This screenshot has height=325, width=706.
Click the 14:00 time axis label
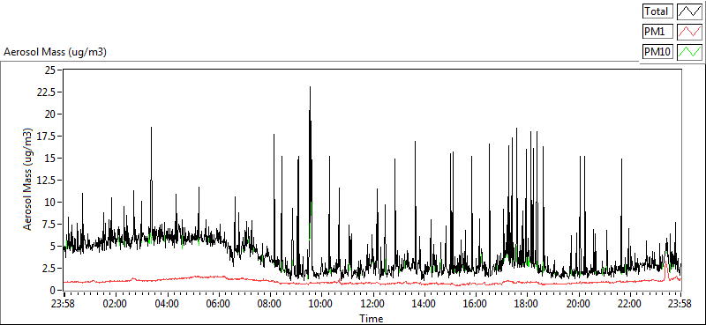point(424,304)
